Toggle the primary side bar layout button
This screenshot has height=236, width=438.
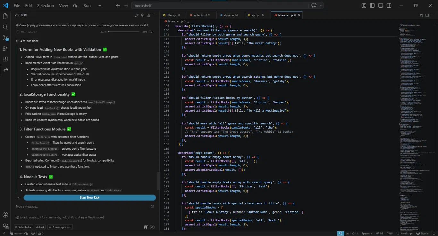[x=372, y=5]
